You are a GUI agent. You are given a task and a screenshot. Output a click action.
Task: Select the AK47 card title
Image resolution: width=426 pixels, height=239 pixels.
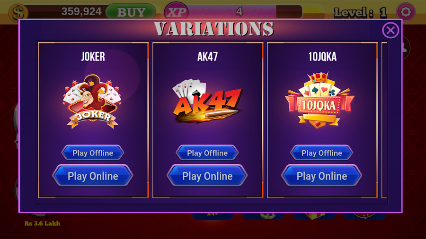[x=208, y=57]
